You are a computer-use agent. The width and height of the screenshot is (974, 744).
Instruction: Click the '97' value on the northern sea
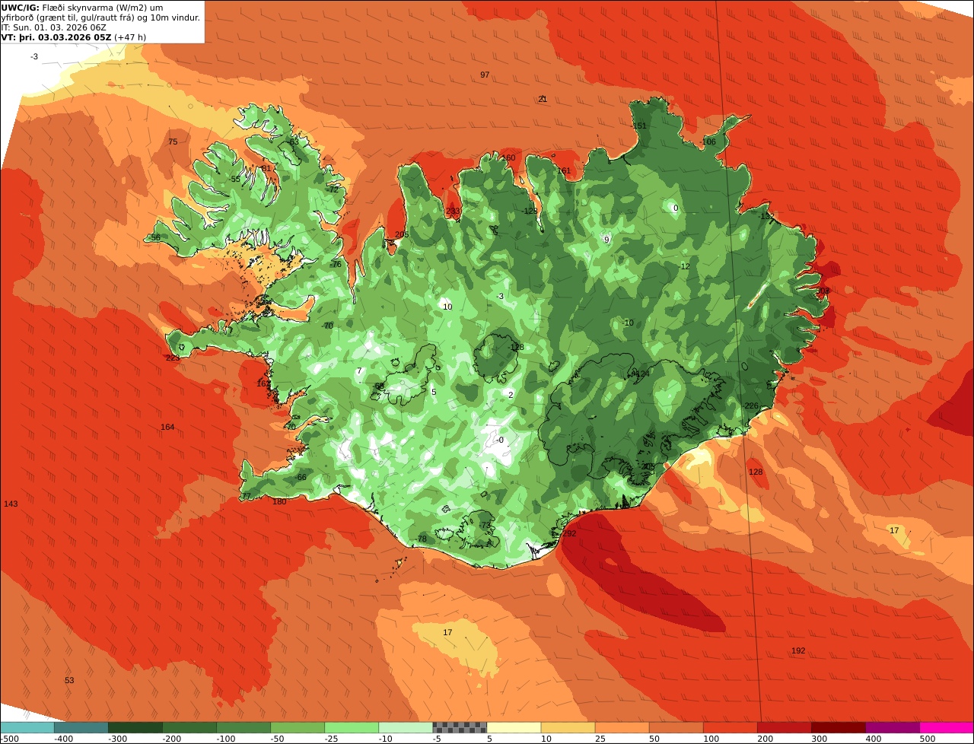[x=485, y=75]
